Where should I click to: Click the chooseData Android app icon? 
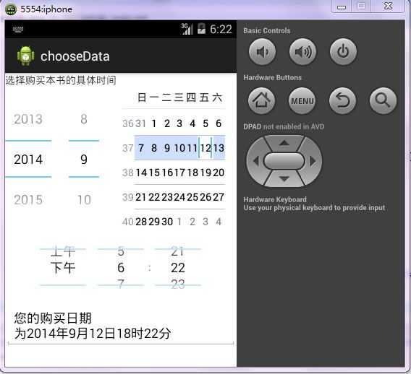click(25, 56)
